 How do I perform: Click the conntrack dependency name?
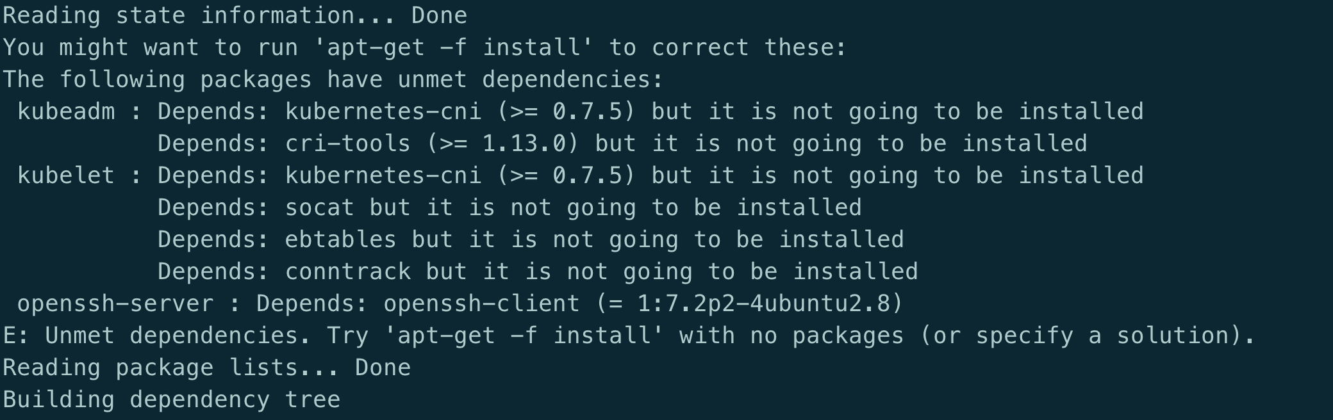pos(348,271)
